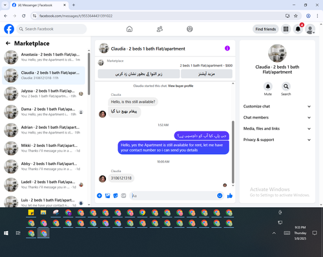The image size is (323, 257).
Task: Open the Windows Start menu
Action: pos(6,233)
